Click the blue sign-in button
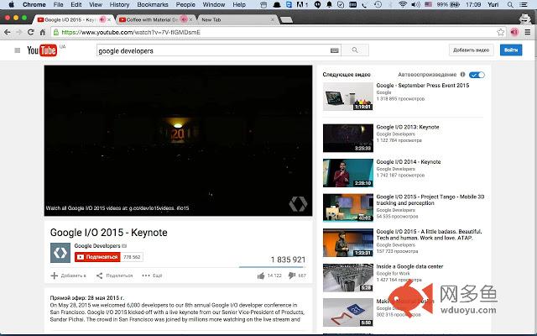The image size is (537, 336). pos(511,50)
